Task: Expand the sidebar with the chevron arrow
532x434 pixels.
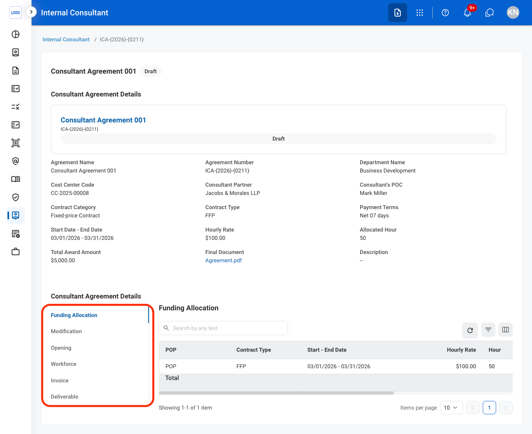Action: 31,12
